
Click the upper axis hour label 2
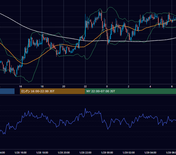(x=129, y=87)
